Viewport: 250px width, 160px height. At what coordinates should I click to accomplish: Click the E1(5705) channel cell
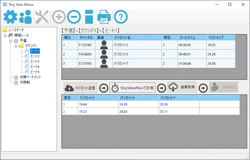[x=87, y=63]
